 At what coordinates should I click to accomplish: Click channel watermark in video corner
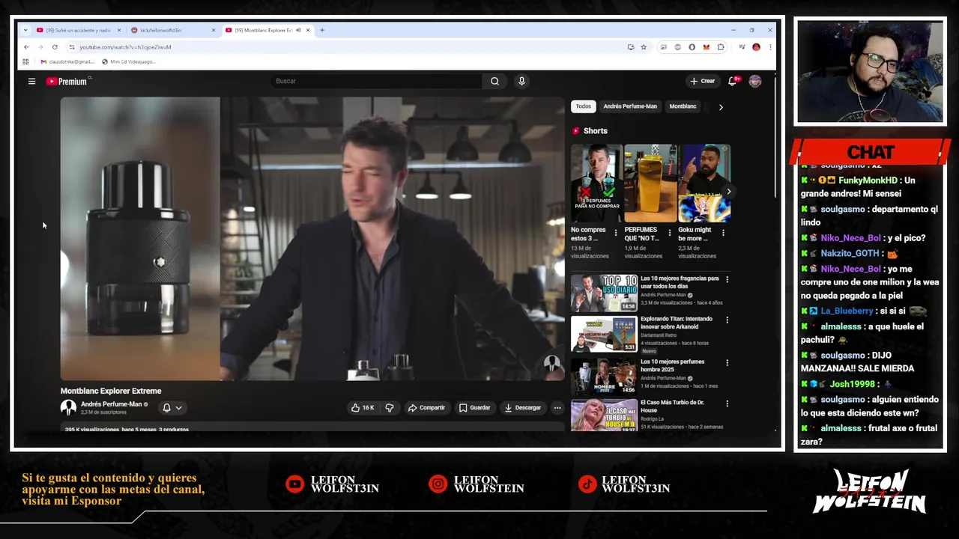coord(552,365)
